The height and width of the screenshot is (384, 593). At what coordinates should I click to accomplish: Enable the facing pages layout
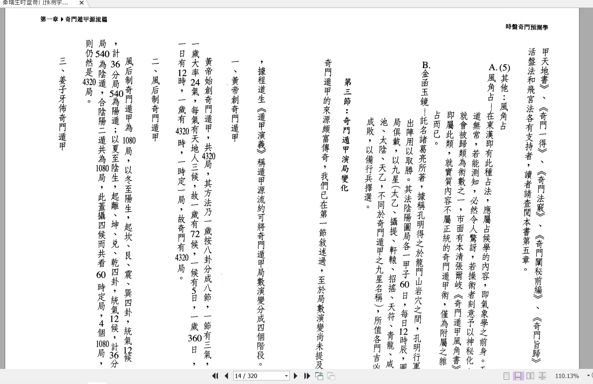coord(530,376)
